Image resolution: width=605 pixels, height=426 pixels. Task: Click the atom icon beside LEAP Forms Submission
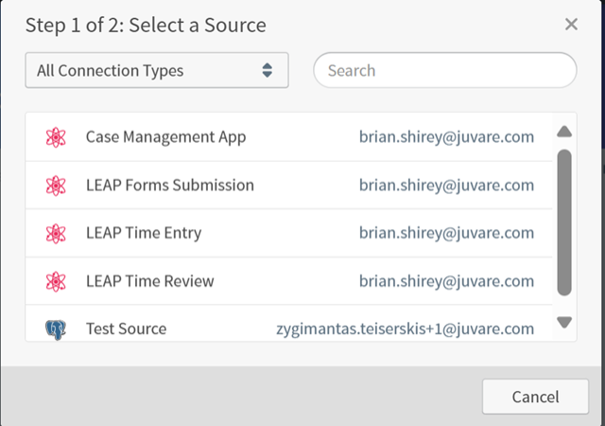coord(56,186)
